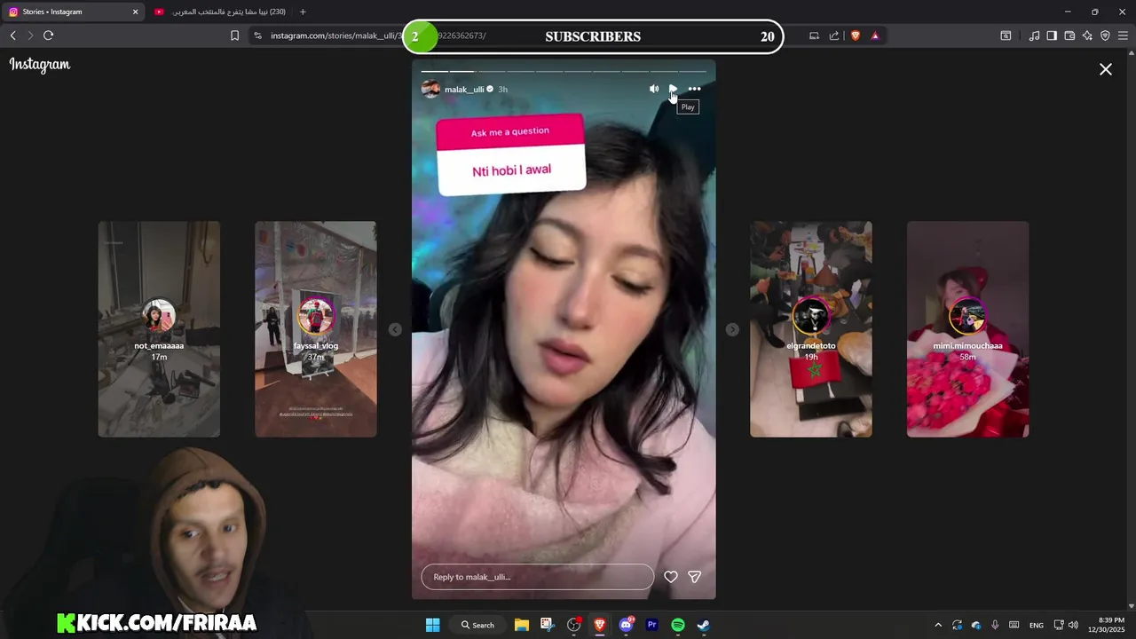This screenshot has width=1136, height=639.
Task: Open the Snipping Tool taskbar icon
Action: tap(547, 625)
